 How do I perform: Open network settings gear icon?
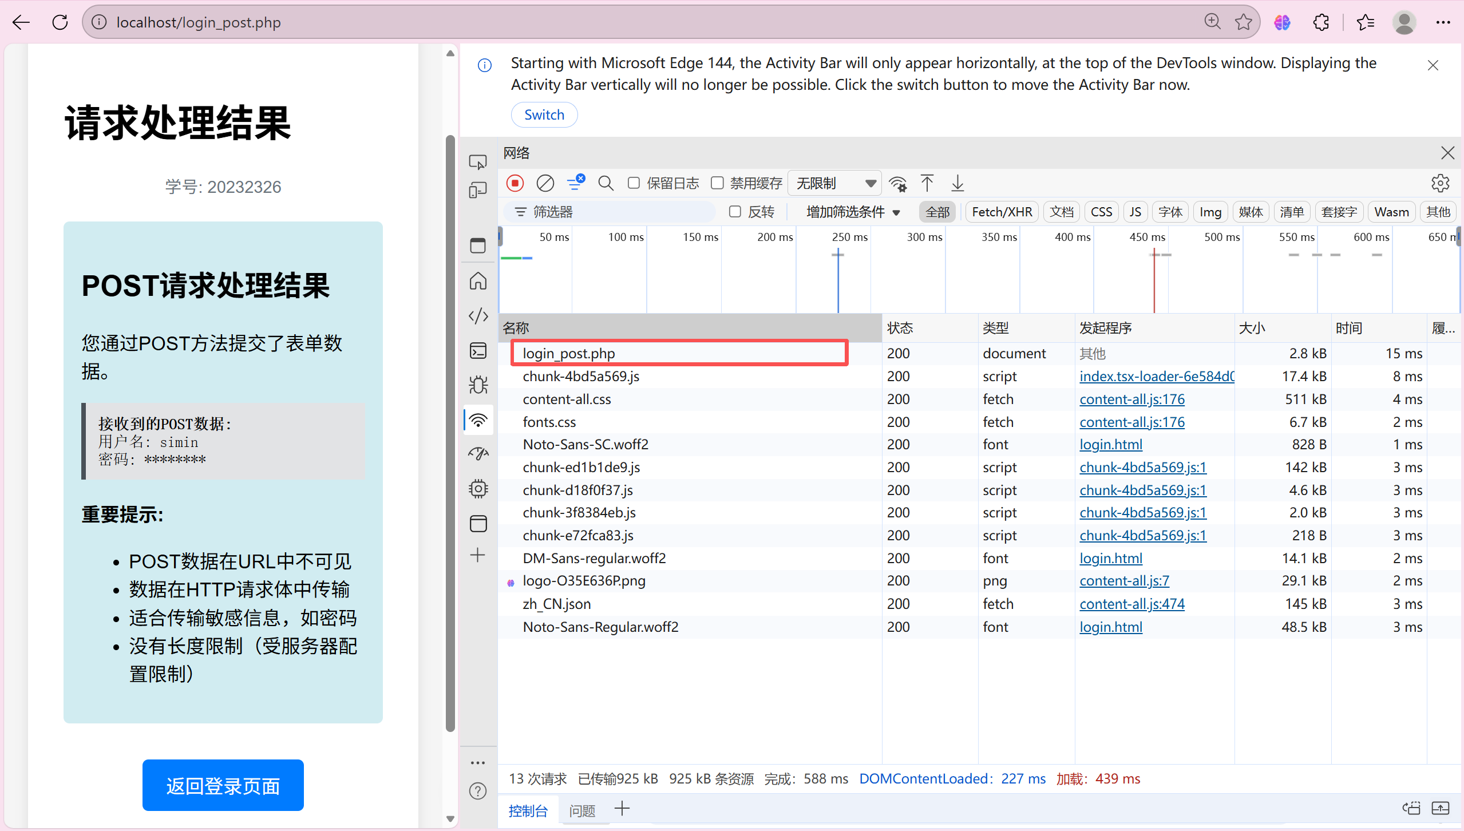(x=1440, y=183)
